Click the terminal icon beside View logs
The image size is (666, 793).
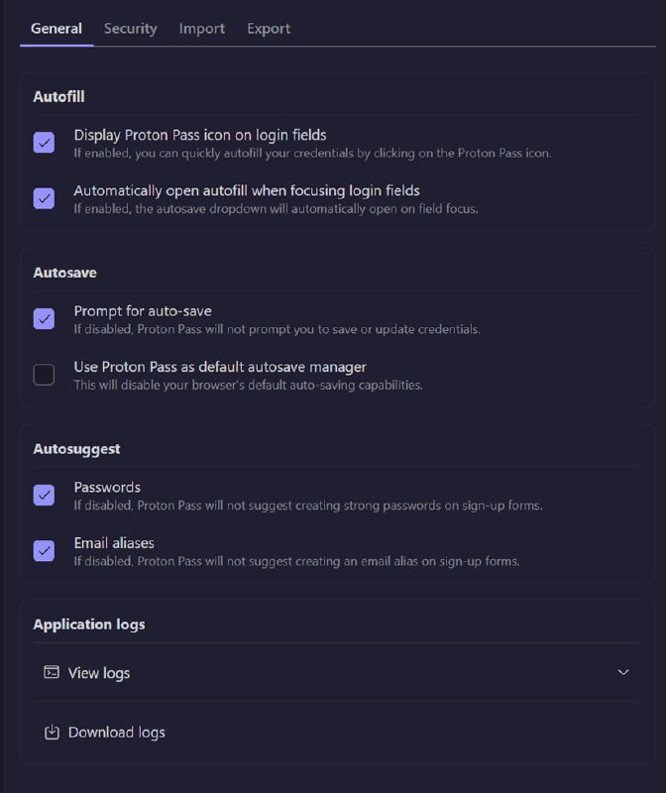coord(52,672)
